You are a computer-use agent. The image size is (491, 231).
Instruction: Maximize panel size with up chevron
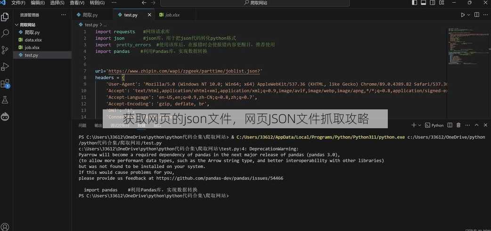(x=476, y=125)
